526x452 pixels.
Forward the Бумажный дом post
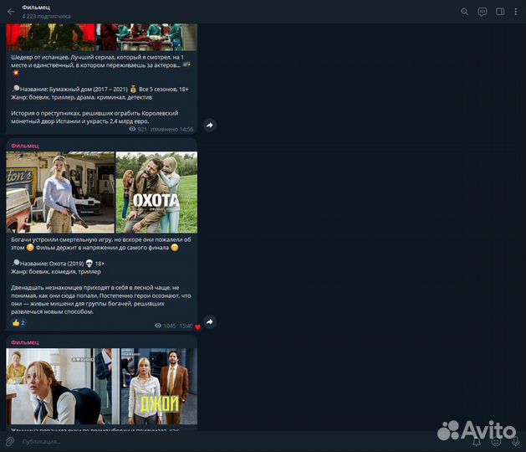click(210, 126)
